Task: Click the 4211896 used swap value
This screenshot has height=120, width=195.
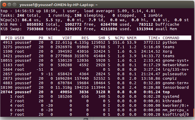Action: [x=109, y=29]
